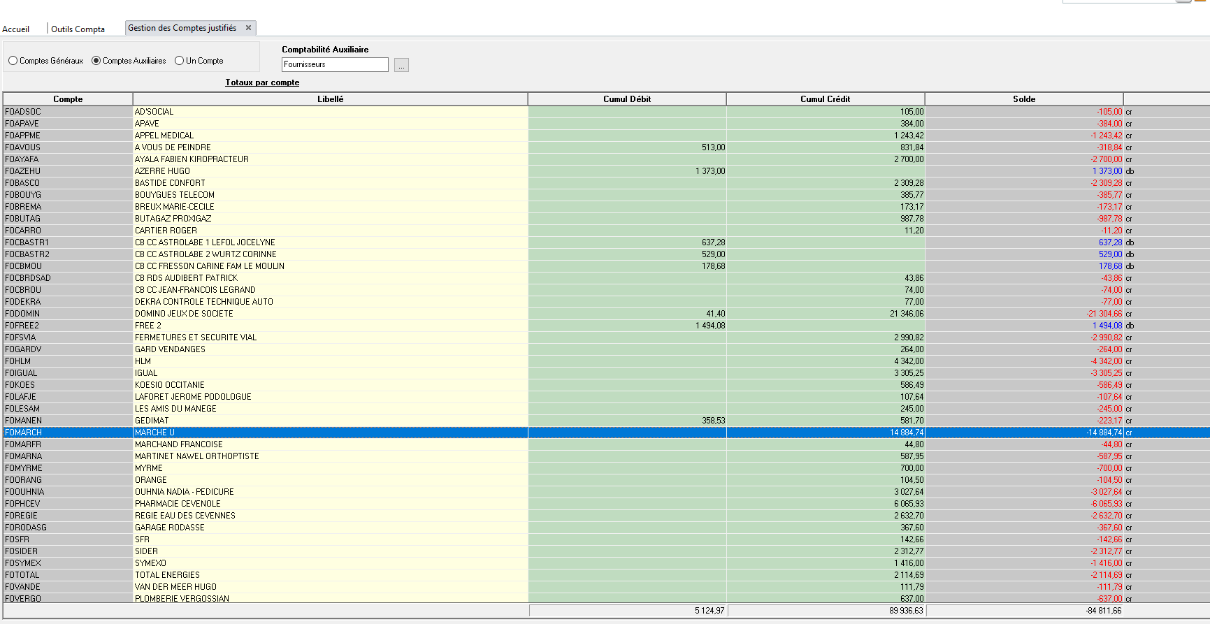
Task: Click MARTINET NAWEL ORTHOPTISTE label
Action: 197,456
